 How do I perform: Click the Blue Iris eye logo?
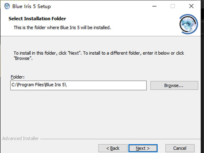coord(188,24)
